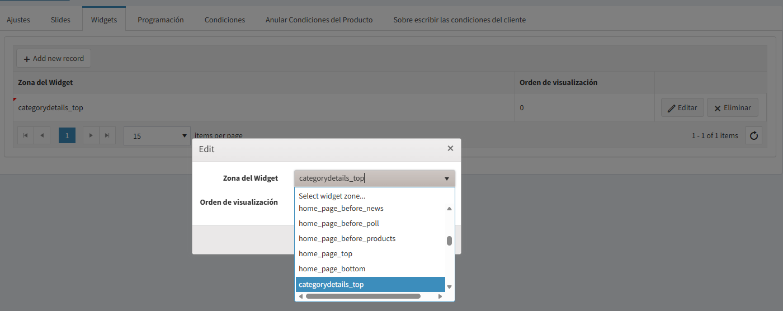Switch to the Ajustes tab
The height and width of the screenshot is (311, 783).
click(x=18, y=20)
